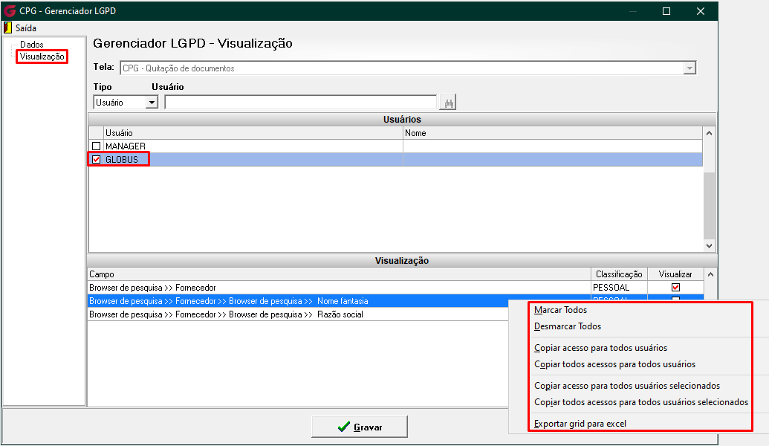The width and height of the screenshot is (769, 446).
Task: Click the CPG application logo in title bar
Action: pos(10,11)
